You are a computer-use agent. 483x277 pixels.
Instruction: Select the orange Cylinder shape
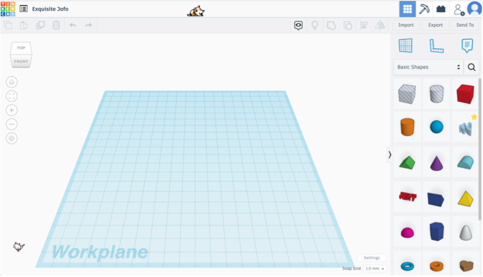pos(407,127)
